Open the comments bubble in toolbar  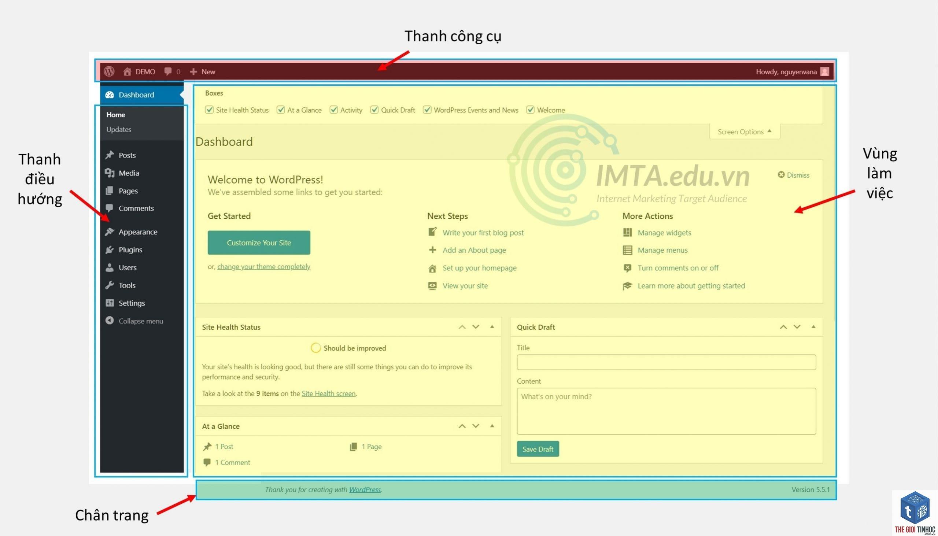[168, 71]
